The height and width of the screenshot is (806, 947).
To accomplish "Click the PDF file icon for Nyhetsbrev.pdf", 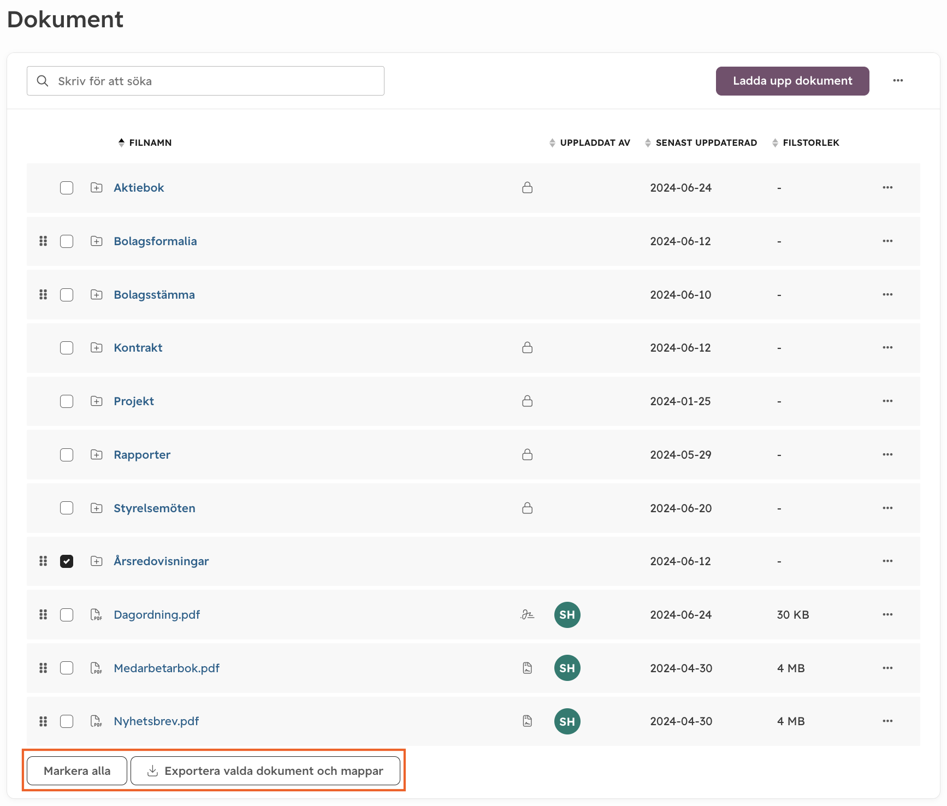I will point(96,721).
